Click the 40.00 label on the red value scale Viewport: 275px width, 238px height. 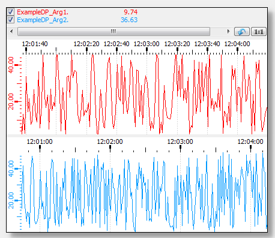coord(11,65)
